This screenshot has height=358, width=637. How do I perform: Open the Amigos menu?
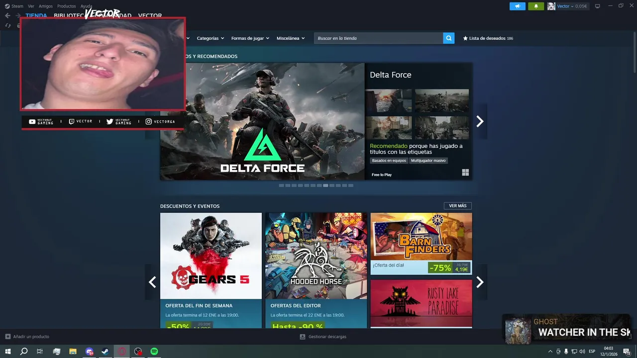(46, 6)
